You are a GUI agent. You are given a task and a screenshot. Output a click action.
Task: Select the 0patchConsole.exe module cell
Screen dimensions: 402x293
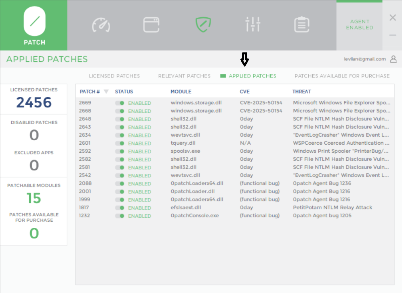(x=195, y=216)
